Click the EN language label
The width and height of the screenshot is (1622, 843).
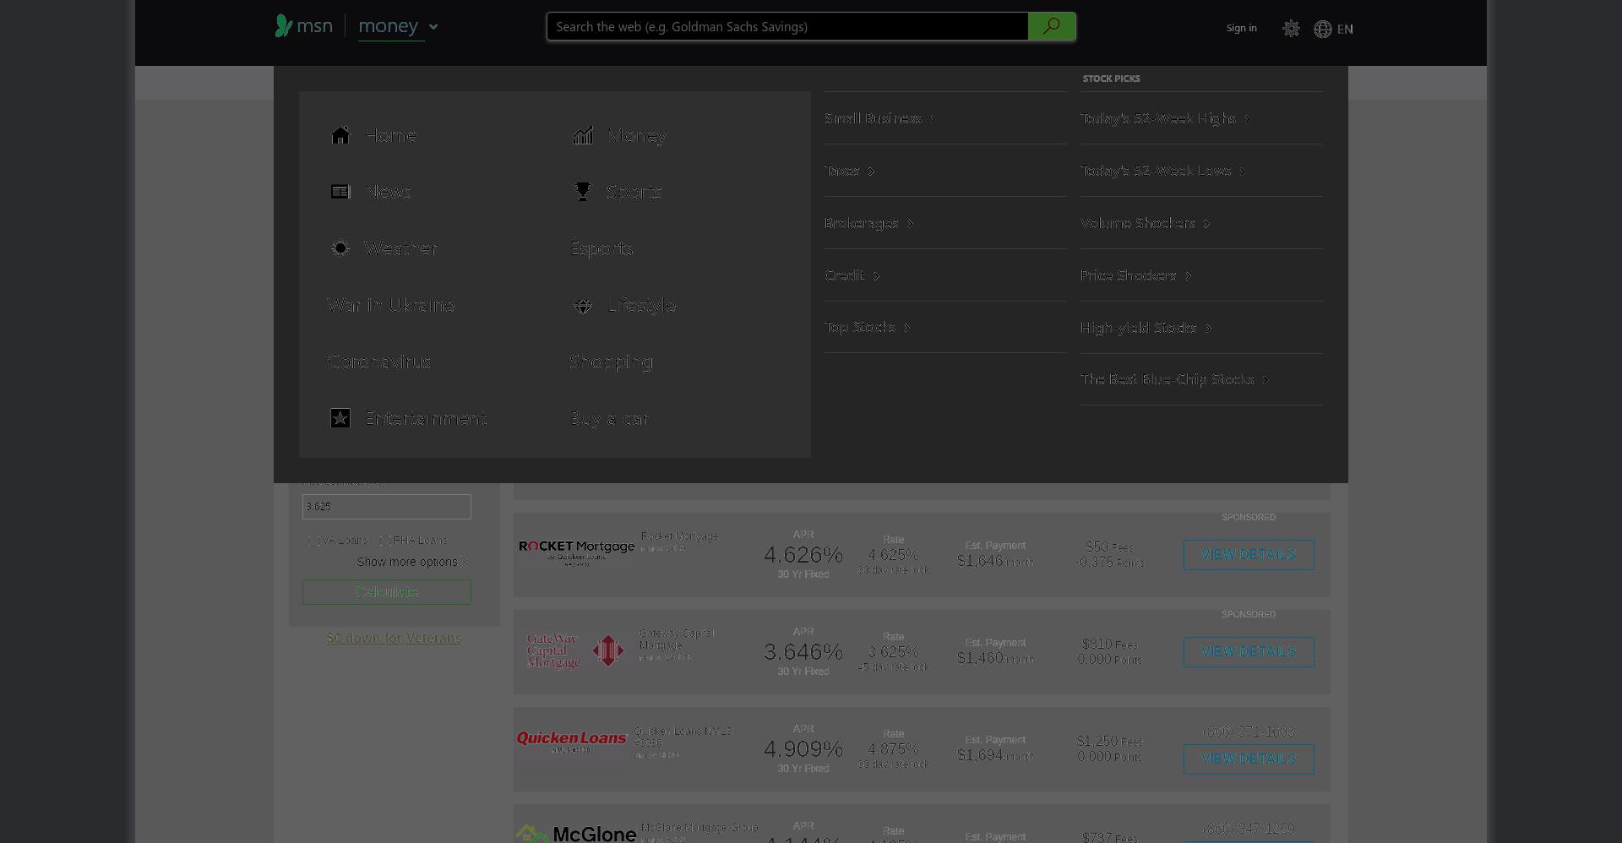tap(1345, 29)
